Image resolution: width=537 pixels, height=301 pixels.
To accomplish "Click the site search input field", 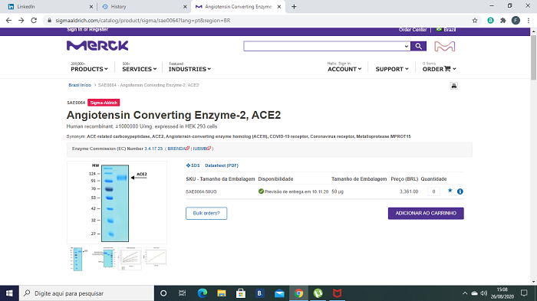I will coord(324,46).
